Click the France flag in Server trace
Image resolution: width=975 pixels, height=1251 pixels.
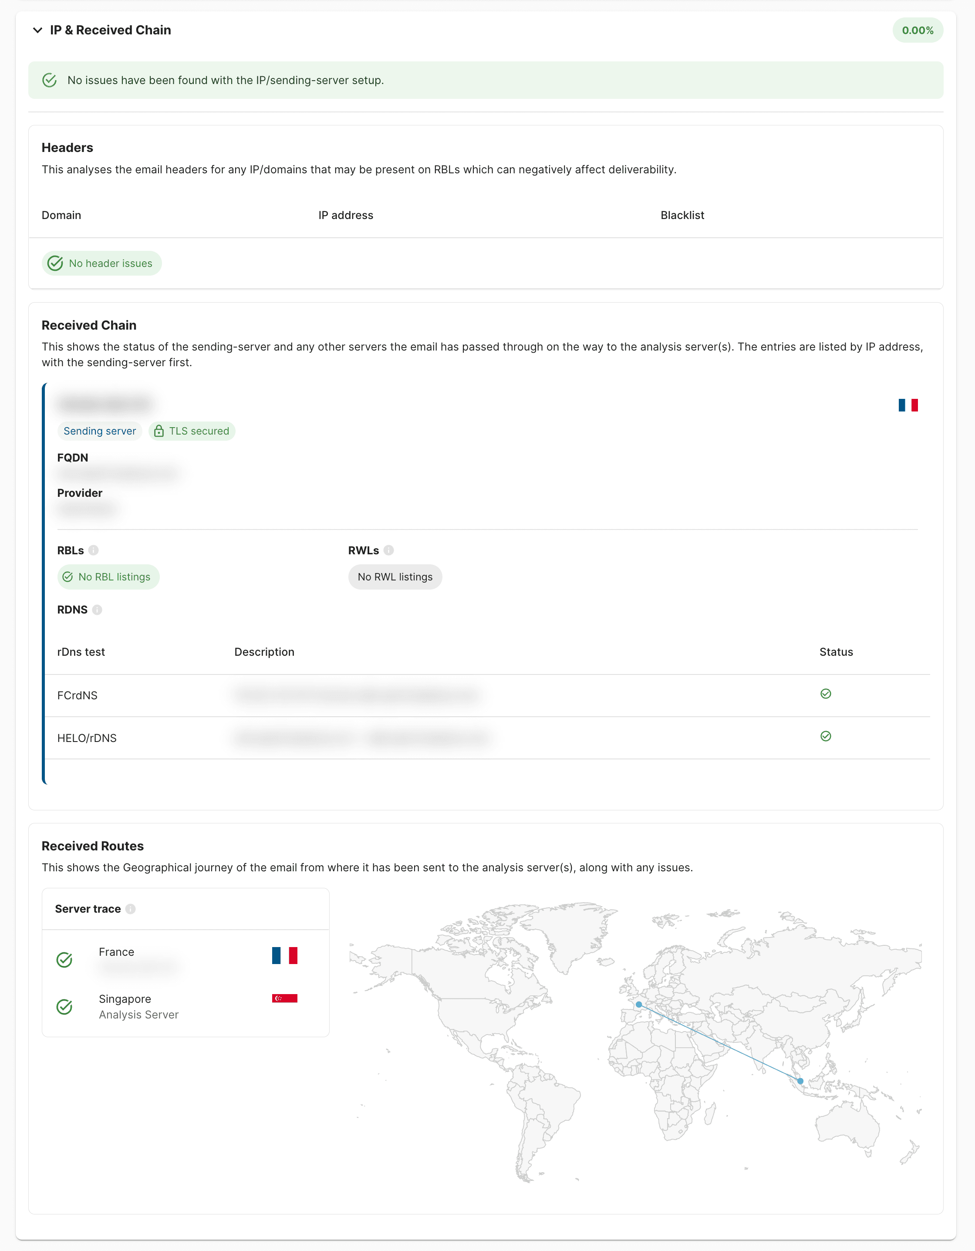[284, 955]
